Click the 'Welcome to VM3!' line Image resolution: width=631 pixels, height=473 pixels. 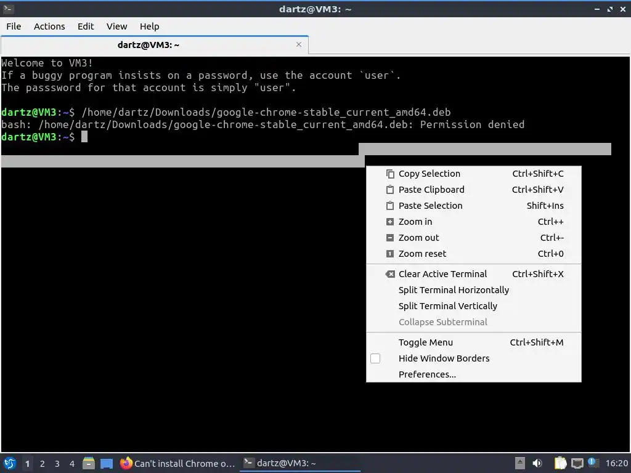(47, 63)
